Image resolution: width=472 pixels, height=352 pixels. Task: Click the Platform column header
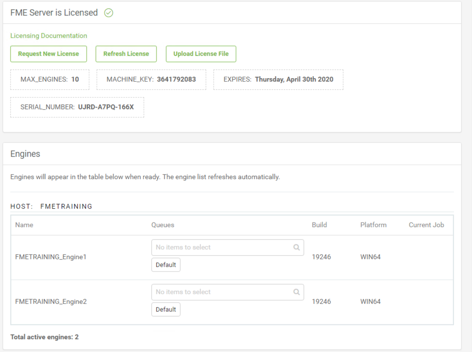click(x=373, y=225)
